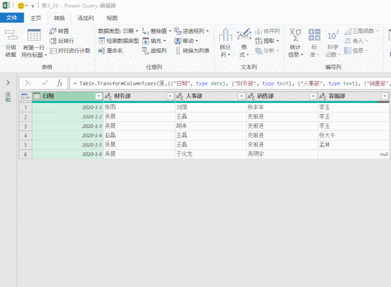Select the cell containing 张雨
The height and width of the screenshot is (287, 391).
139,107
